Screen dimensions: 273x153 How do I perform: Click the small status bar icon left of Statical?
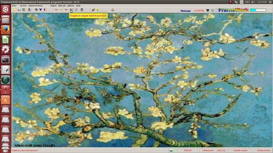click(171, 150)
